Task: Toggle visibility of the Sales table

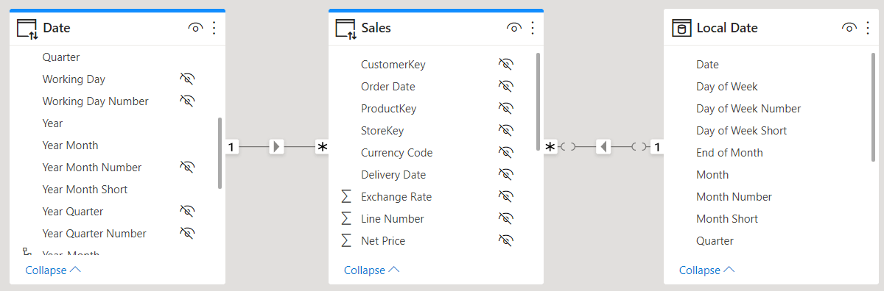Action: point(513,28)
